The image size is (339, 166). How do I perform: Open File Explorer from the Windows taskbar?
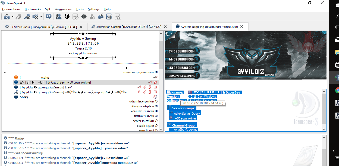pos(337,52)
